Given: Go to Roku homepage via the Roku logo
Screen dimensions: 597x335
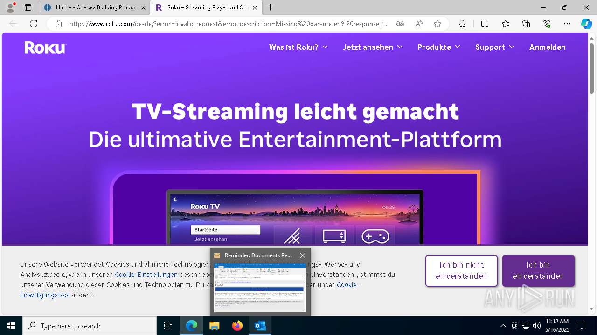Looking at the screenshot, I should [45, 47].
